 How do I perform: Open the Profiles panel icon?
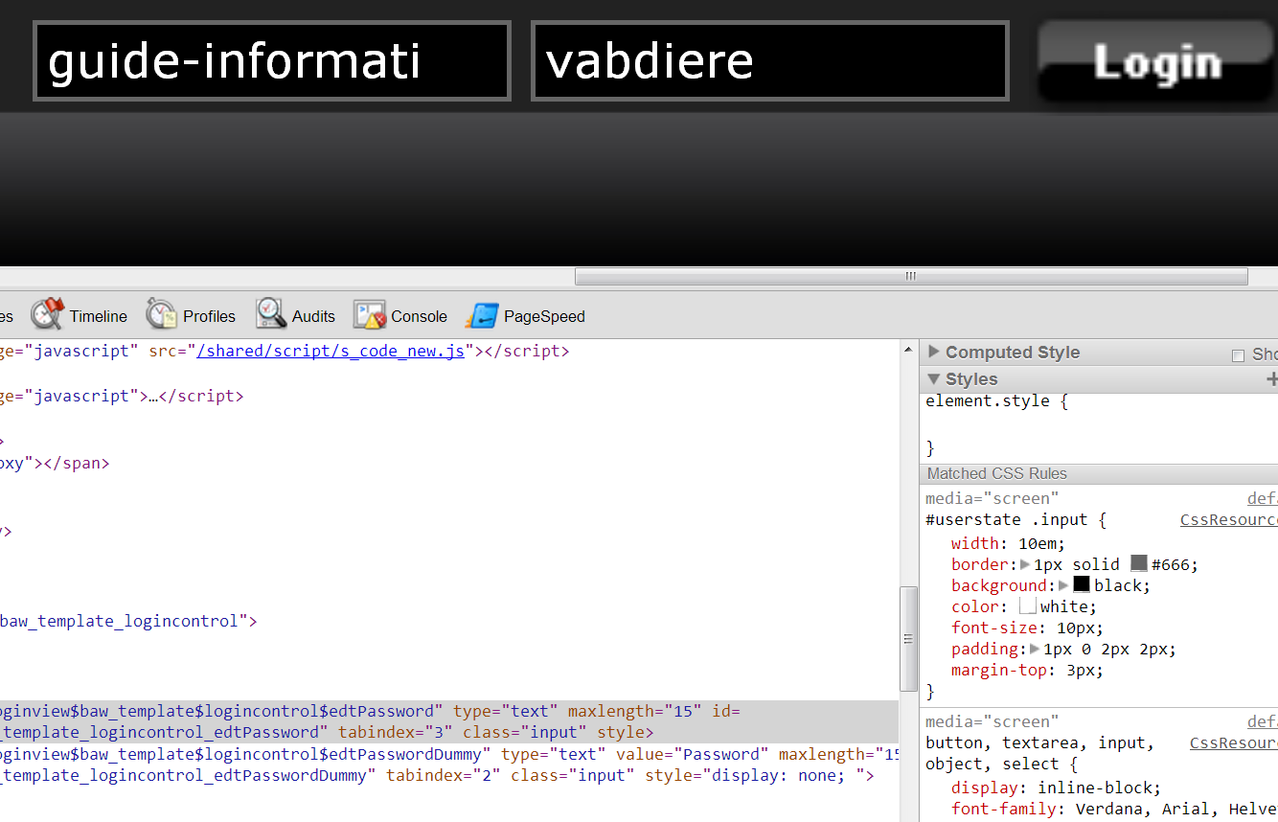pos(162,313)
